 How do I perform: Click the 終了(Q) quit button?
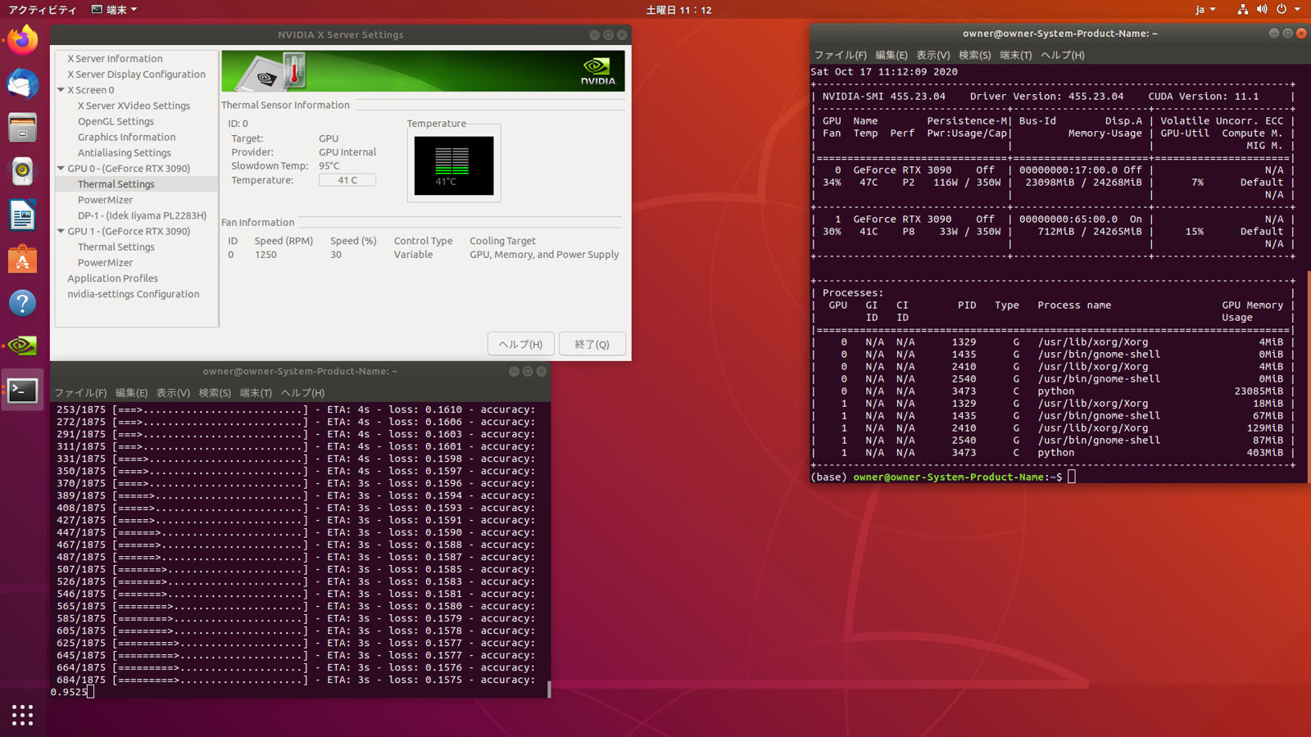[592, 344]
